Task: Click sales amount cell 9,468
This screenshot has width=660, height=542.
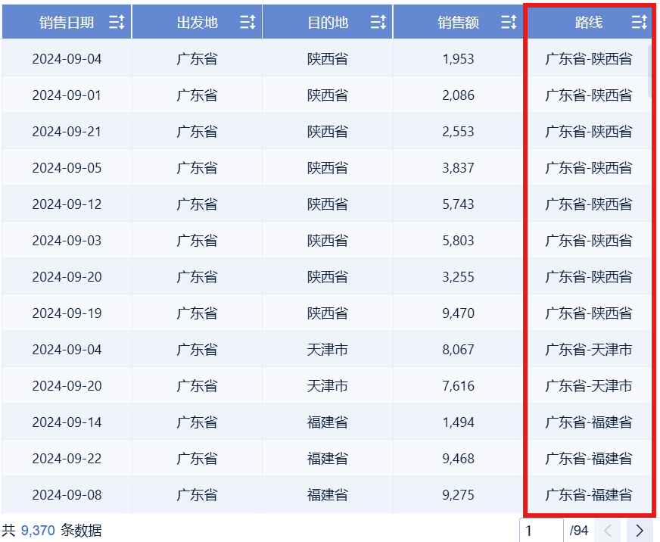Action: point(458,459)
